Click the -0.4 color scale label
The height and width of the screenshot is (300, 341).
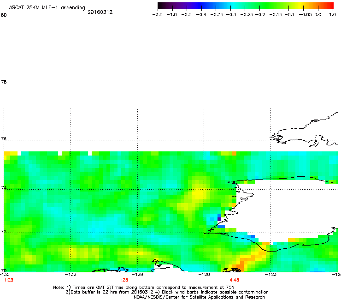point(201,15)
